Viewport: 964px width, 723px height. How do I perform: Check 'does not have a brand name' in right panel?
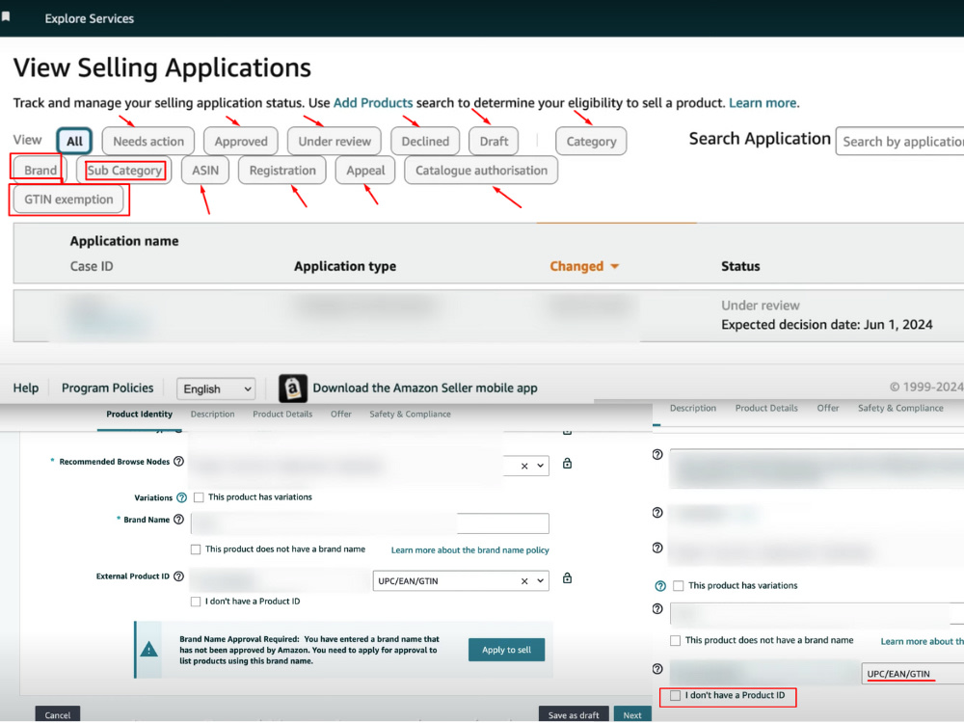point(675,641)
